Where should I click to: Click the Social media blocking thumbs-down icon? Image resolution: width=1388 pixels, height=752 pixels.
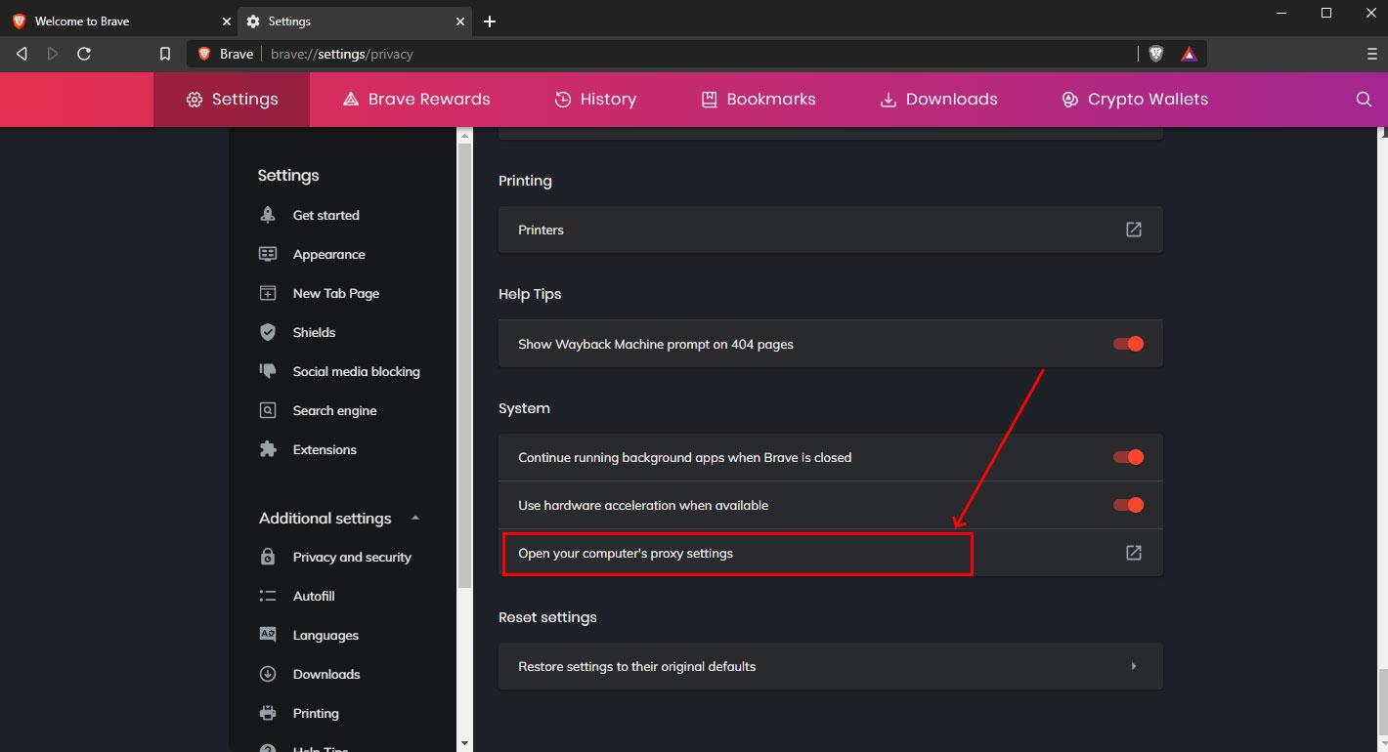(x=268, y=371)
